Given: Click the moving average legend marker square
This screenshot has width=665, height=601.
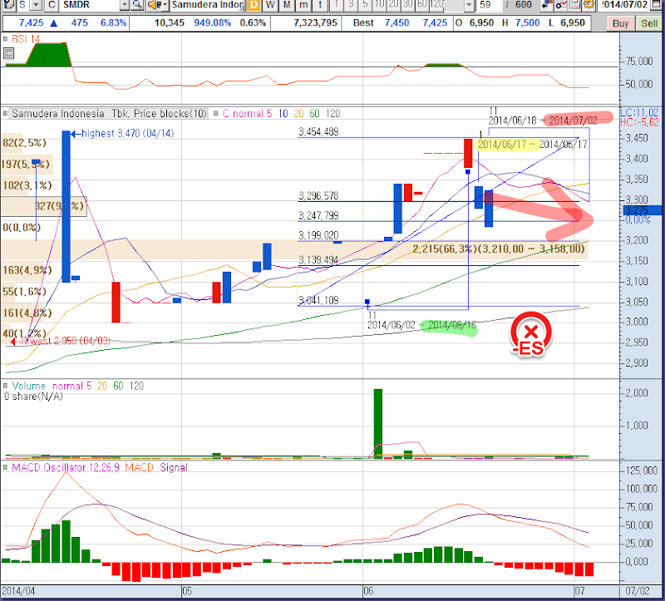Looking at the screenshot, I should (216, 114).
